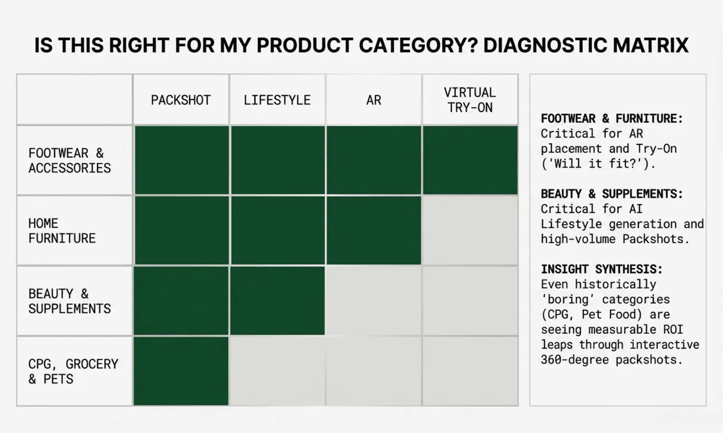Select the HOME FURNITURE row label

click(62, 231)
